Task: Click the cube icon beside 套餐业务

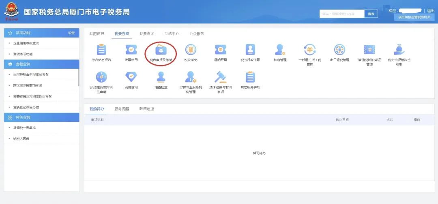Action: point(10,64)
